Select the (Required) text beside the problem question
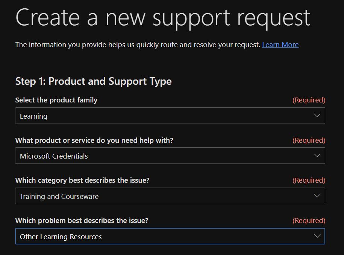344x255 pixels. pyautogui.click(x=309, y=220)
